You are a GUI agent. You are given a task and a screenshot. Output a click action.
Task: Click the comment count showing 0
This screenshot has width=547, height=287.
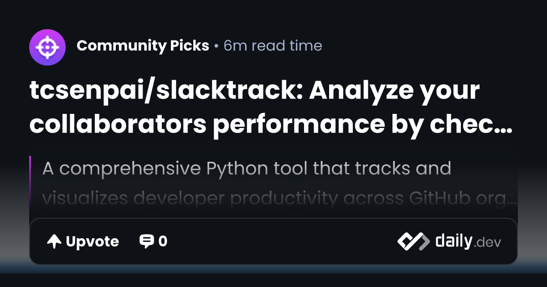tap(163, 241)
